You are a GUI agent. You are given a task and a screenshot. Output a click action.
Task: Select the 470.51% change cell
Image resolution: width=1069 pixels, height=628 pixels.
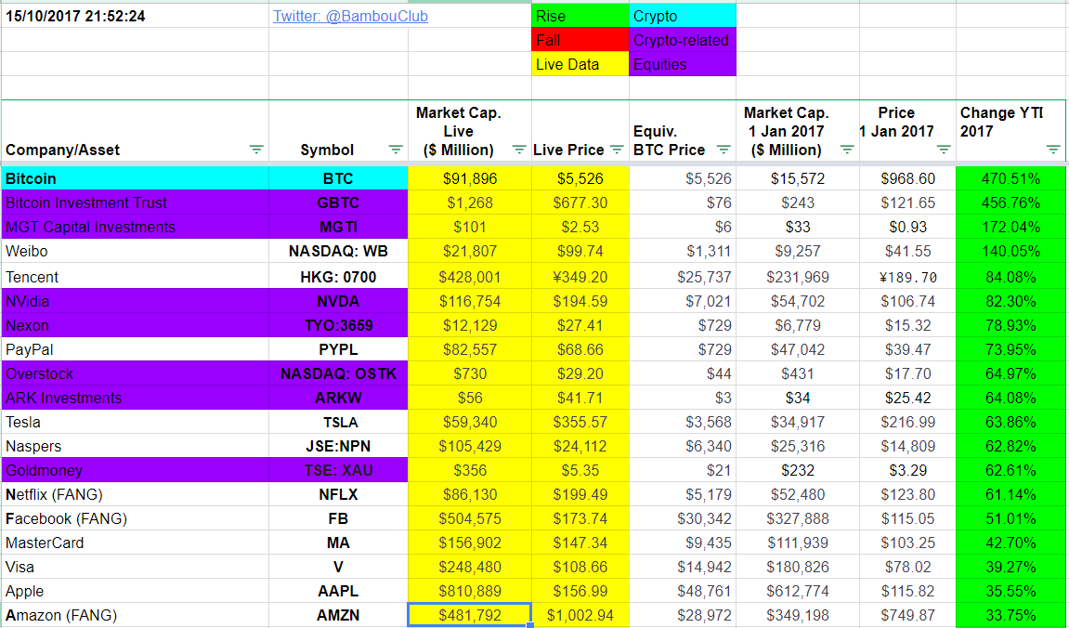1012,178
